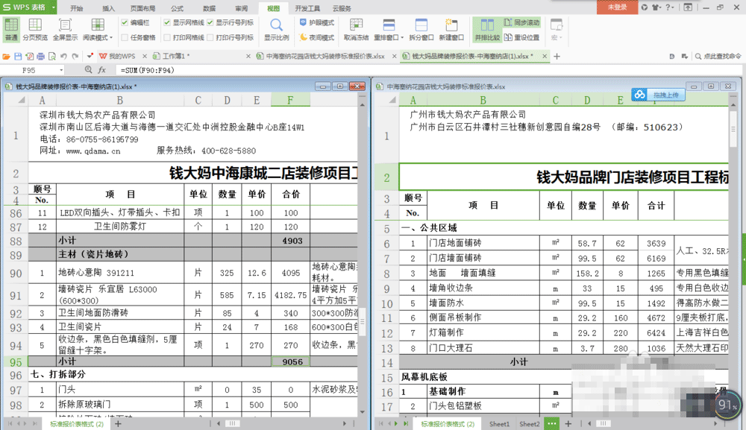Open the 显示比例 zoom dialog
Screen dimensions: 746x430
pos(276,30)
